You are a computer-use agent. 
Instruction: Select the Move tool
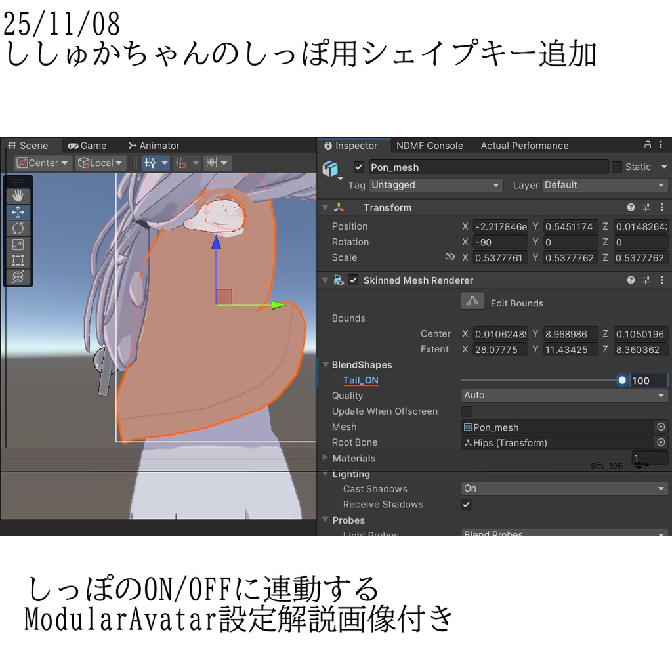(18, 211)
